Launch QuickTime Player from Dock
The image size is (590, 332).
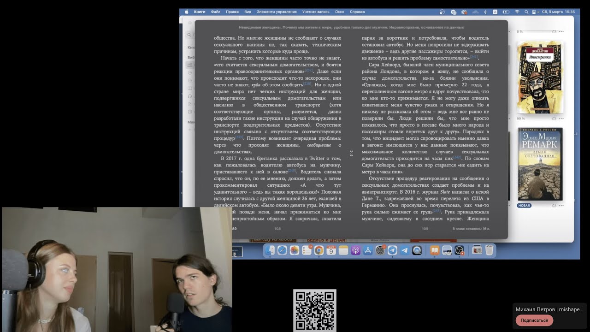point(417,250)
